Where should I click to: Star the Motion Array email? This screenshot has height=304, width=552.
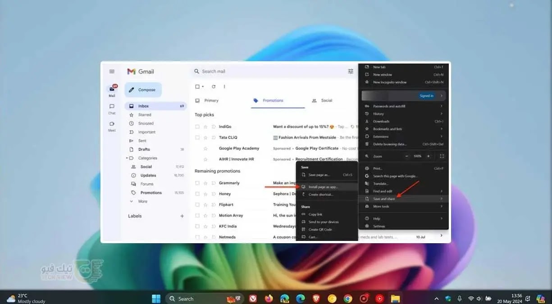pos(205,215)
